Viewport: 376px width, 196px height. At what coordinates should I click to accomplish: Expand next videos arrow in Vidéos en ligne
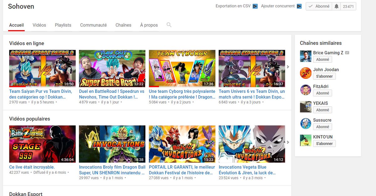coord(288,66)
